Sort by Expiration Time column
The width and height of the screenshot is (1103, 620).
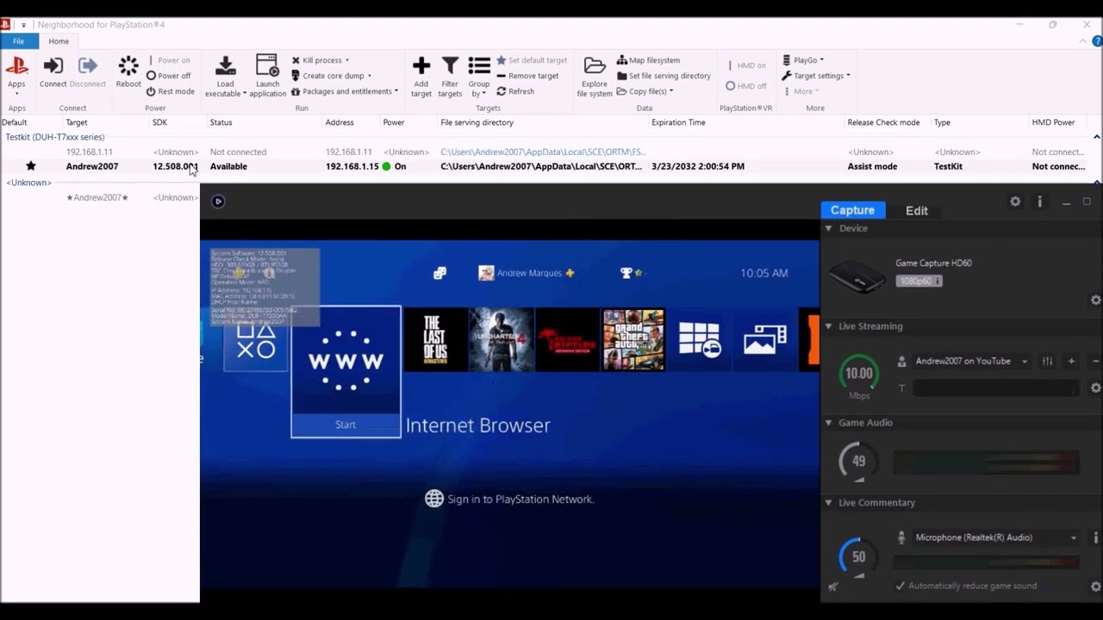pos(678,122)
